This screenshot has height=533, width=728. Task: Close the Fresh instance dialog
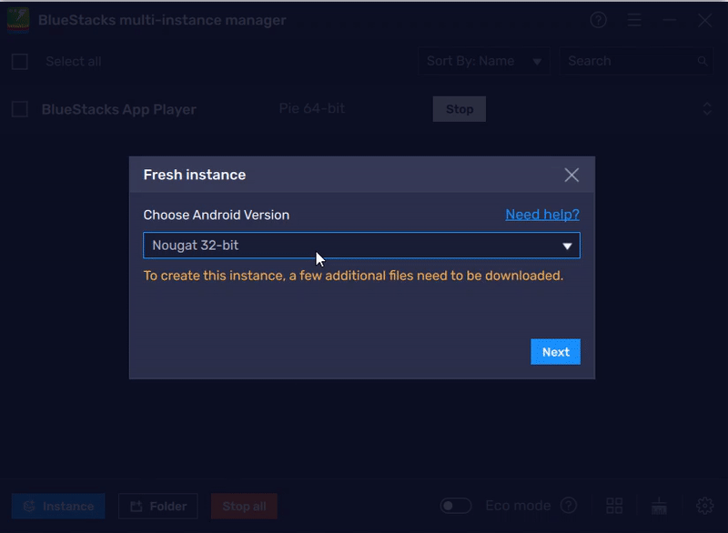click(571, 175)
